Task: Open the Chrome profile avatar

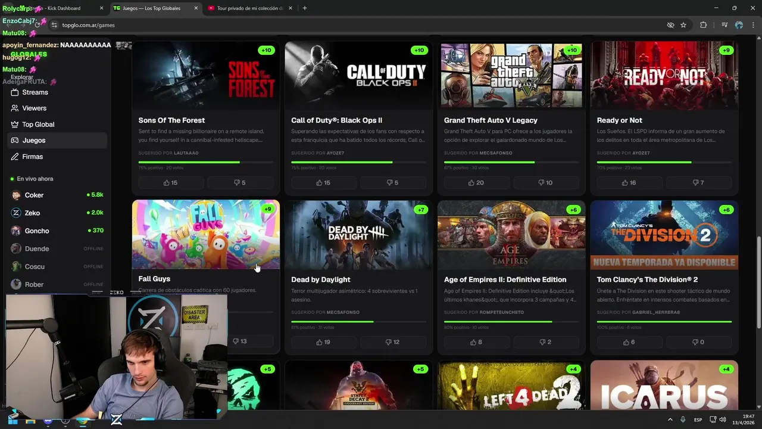Action: coord(739,25)
